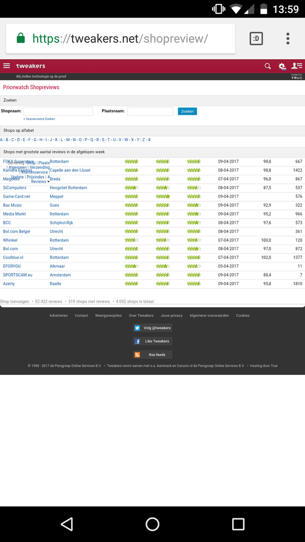The width and height of the screenshot is (305, 542).
Task: Open the Contact footer link
Action: coord(82,315)
